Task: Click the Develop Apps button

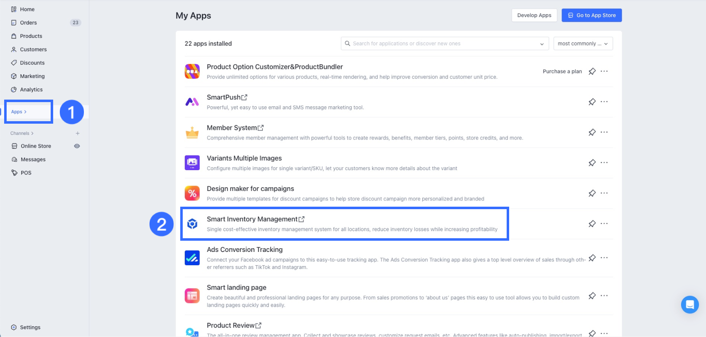Action: 534,15
